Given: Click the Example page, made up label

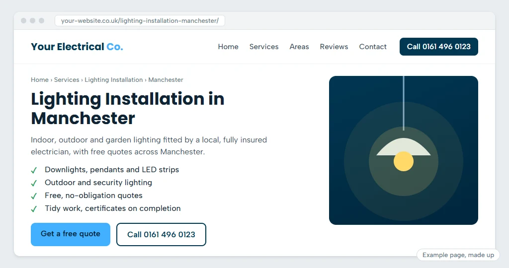Looking at the screenshot, I should click(x=458, y=255).
